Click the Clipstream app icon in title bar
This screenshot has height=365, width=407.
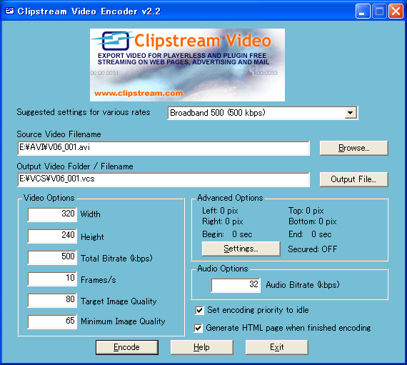(x=9, y=11)
